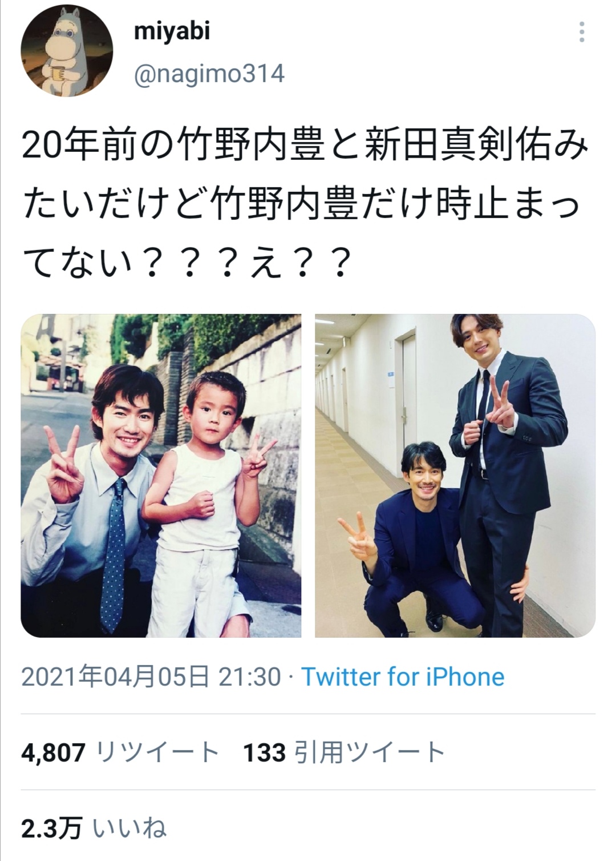Screen dimensions: 616x861
Task: Open the Twitter for iPhone source link
Action: (x=403, y=677)
